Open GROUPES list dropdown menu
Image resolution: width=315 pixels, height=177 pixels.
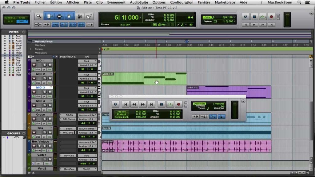tap(24, 133)
